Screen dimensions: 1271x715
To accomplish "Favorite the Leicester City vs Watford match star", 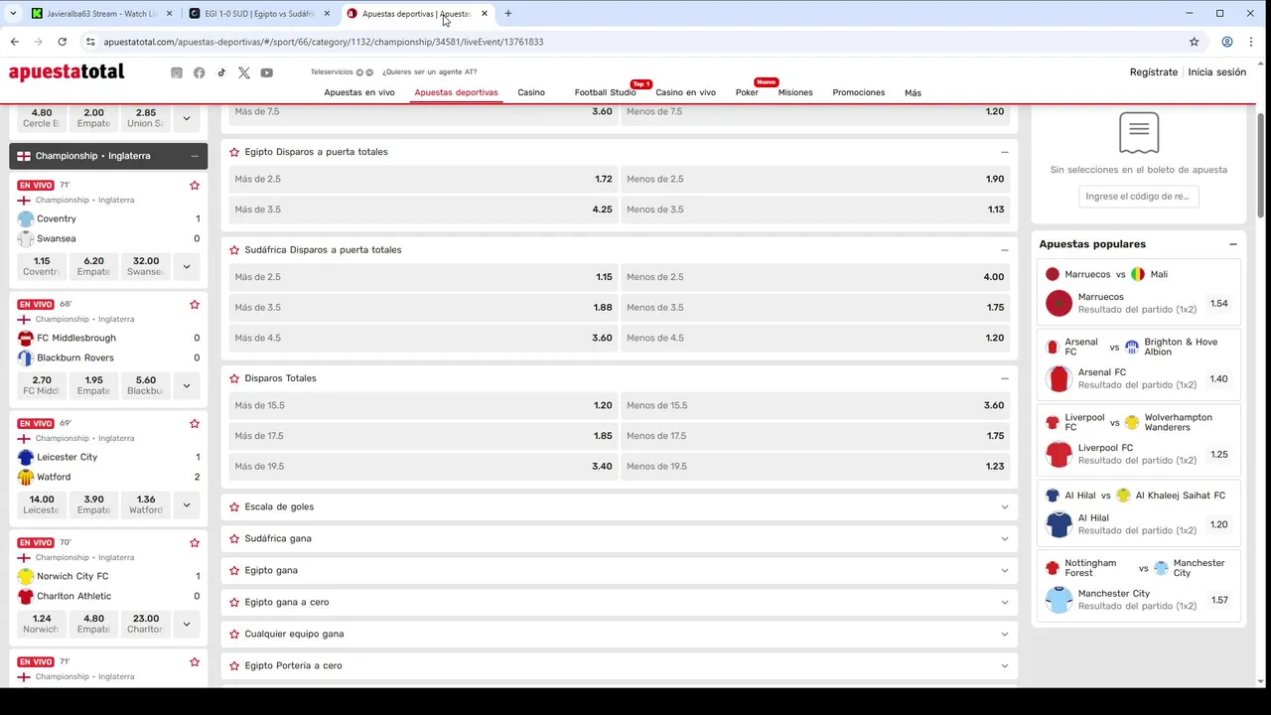I will [x=195, y=424].
